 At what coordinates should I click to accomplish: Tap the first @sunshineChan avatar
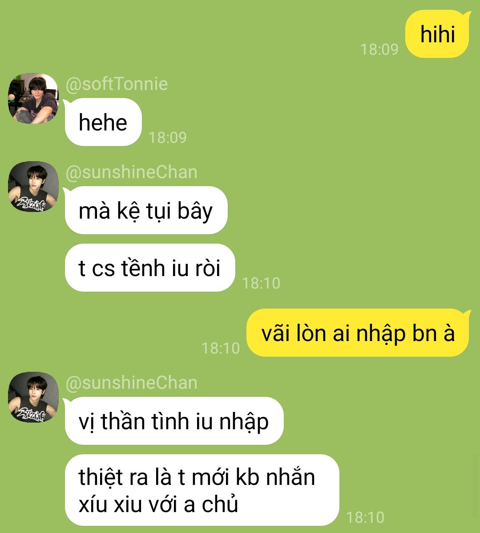(x=33, y=186)
